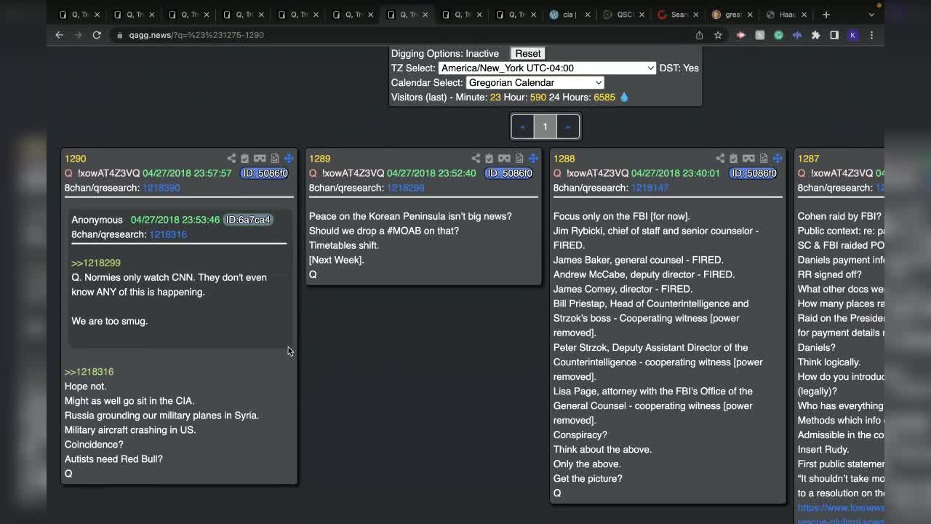This screenshot has width=931, height=524.
Task: Go to previous results page
Action: 522,127
